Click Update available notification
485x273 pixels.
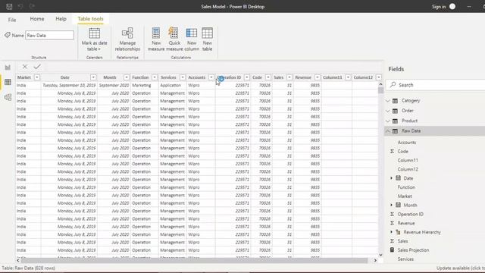click(461, 268)
